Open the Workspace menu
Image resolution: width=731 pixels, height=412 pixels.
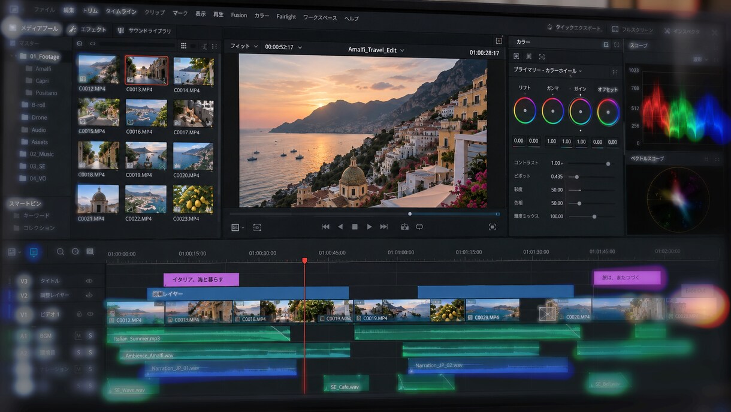(320, 17)
